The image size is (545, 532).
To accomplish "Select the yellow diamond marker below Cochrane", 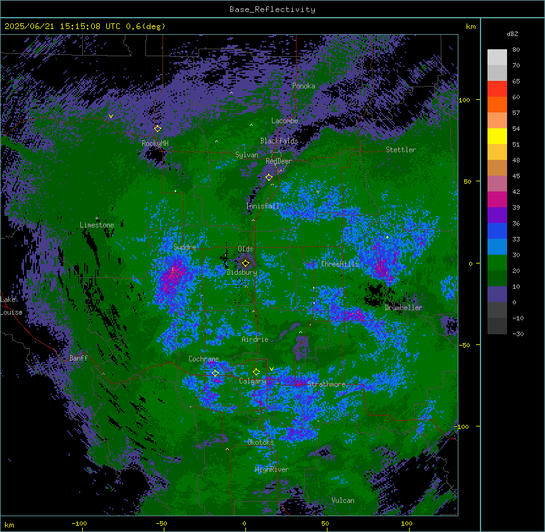I will [215, 373].
